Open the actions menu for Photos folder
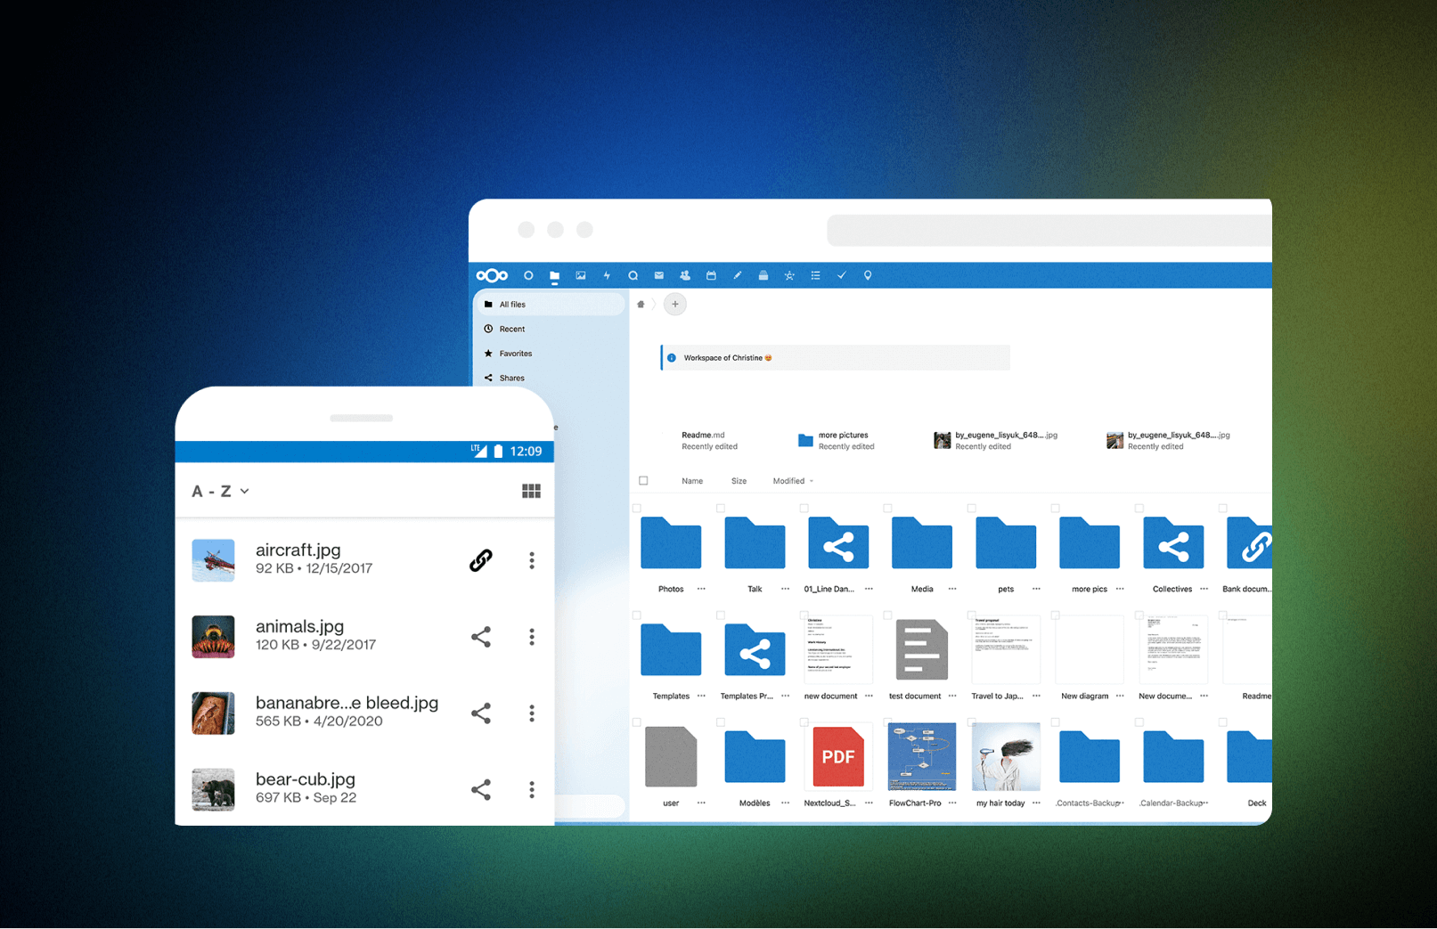 pos(701,589)
